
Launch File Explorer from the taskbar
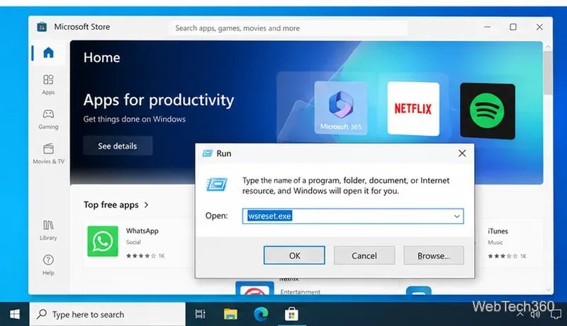pos(230,315)
